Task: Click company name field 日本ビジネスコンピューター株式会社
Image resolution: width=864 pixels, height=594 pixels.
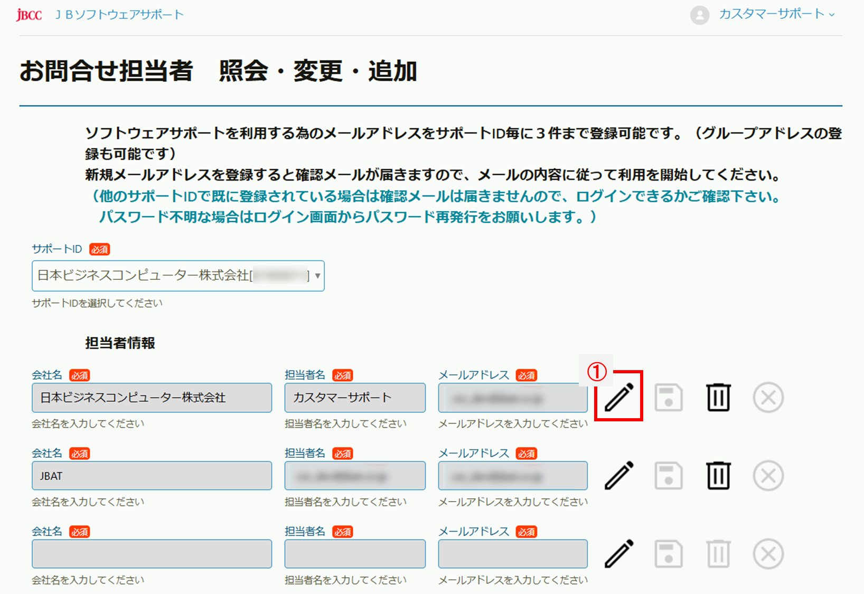Action: [152, 398]
